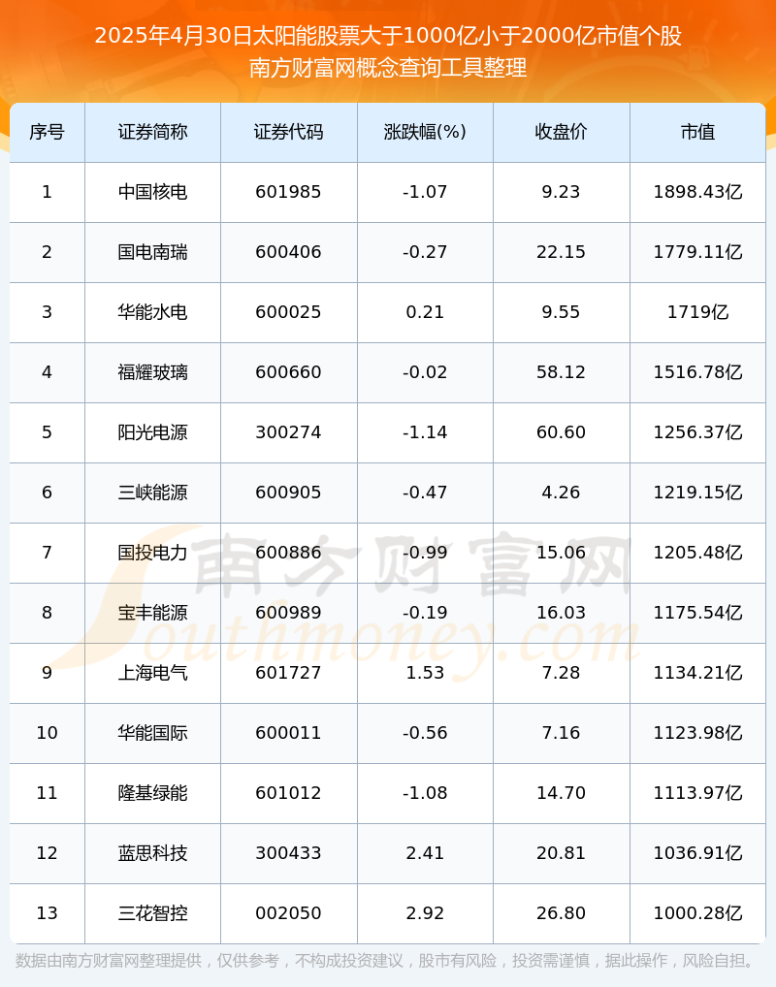Viewport: 776px width, 987px height.
Task: Select the stock name 中国核电
Action: (153, 192)
